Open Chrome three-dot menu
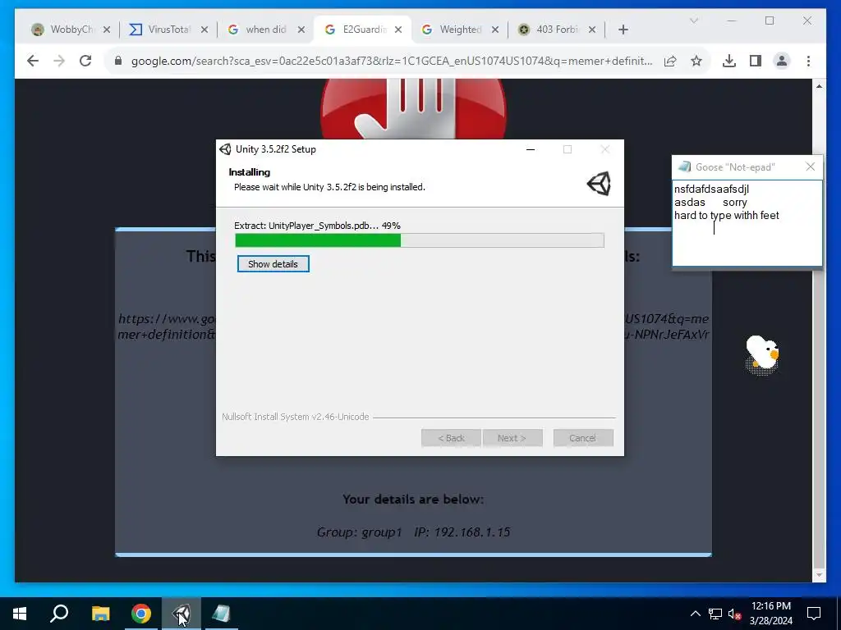Screen dimensions: 841x630 (808, 61)
